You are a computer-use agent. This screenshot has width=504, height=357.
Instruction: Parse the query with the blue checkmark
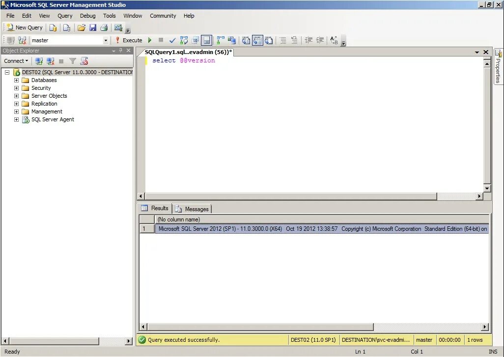pyautogui.click(x=172, y=40)
